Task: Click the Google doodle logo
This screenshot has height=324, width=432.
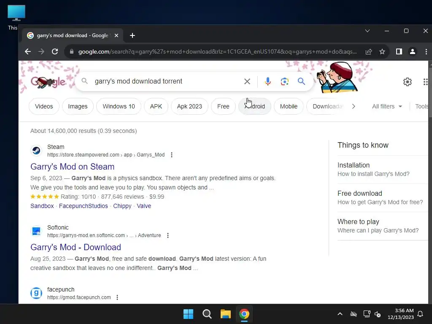Action: [x=48, y=82]
